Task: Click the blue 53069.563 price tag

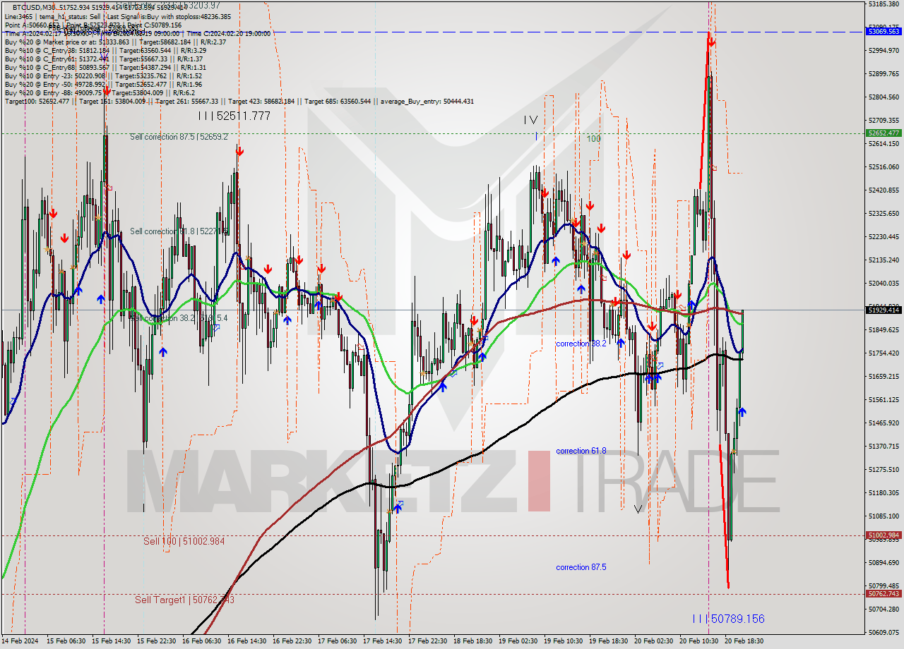Action: tap(884, 32)
